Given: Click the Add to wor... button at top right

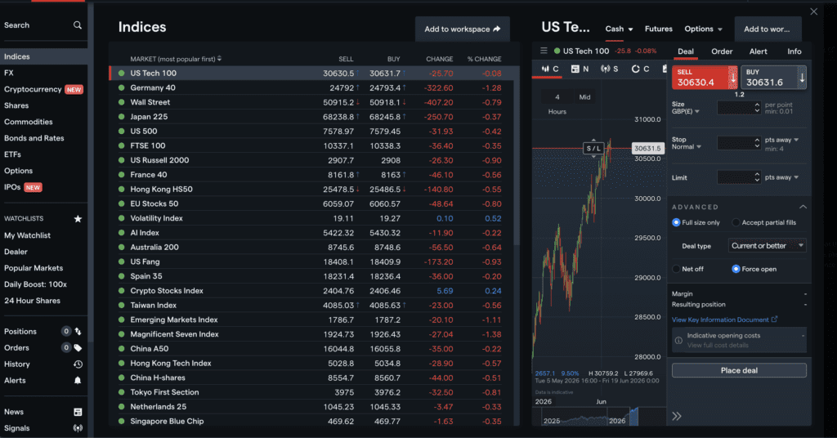Looking at the screenshot, I should click(767, 29).
